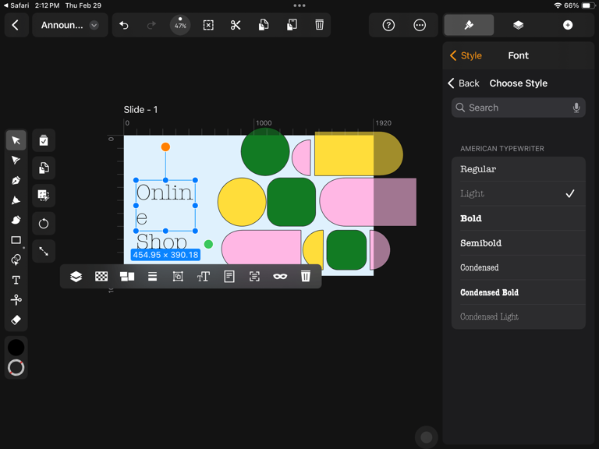Open arrange layers in context bar

tap(76, 277)
